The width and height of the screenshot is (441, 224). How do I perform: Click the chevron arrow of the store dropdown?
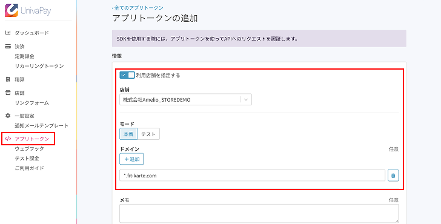coord(246,99)
